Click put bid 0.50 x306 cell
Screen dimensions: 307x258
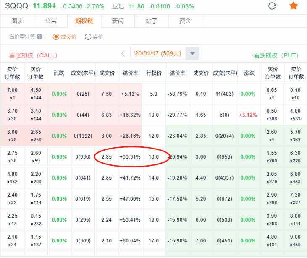coord(272,115)
